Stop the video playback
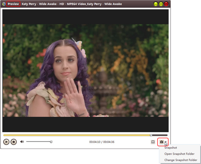Viewport: 201px width, 164px height. [14, 142]
